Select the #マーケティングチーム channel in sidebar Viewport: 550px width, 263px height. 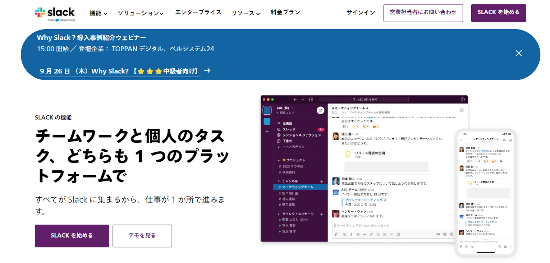pyautogui.click(x=300, y=187)
